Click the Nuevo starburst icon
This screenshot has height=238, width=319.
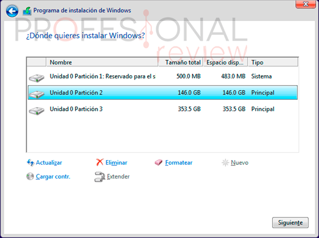pyautogui.click(x=225, y=163)
